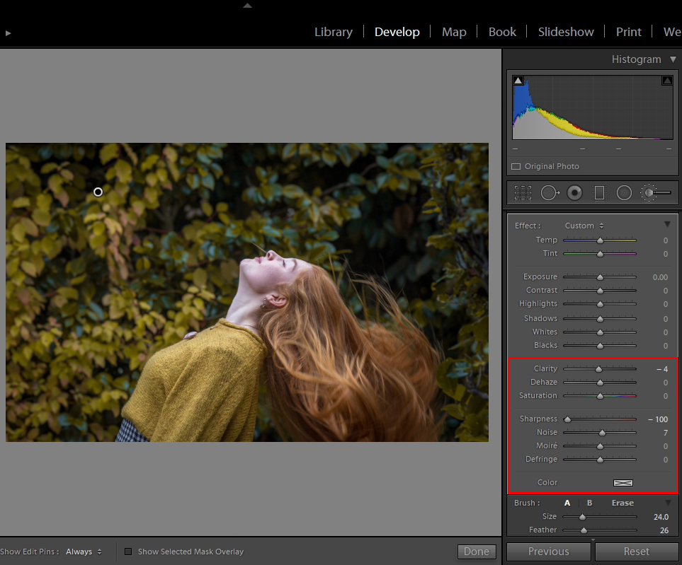Open the Slideshow module
Screen dimensions: 682x565
(566, 32)
